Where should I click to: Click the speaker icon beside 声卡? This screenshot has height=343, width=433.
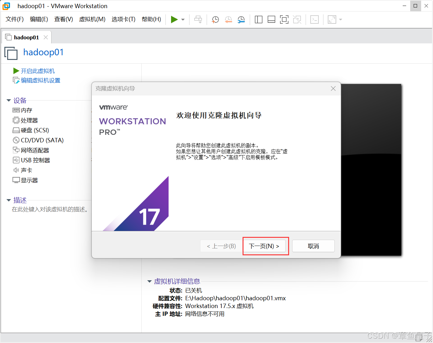point(16,170)
